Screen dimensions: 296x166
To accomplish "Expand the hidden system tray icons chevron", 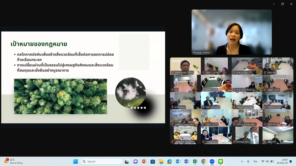I will click(242, 161).
